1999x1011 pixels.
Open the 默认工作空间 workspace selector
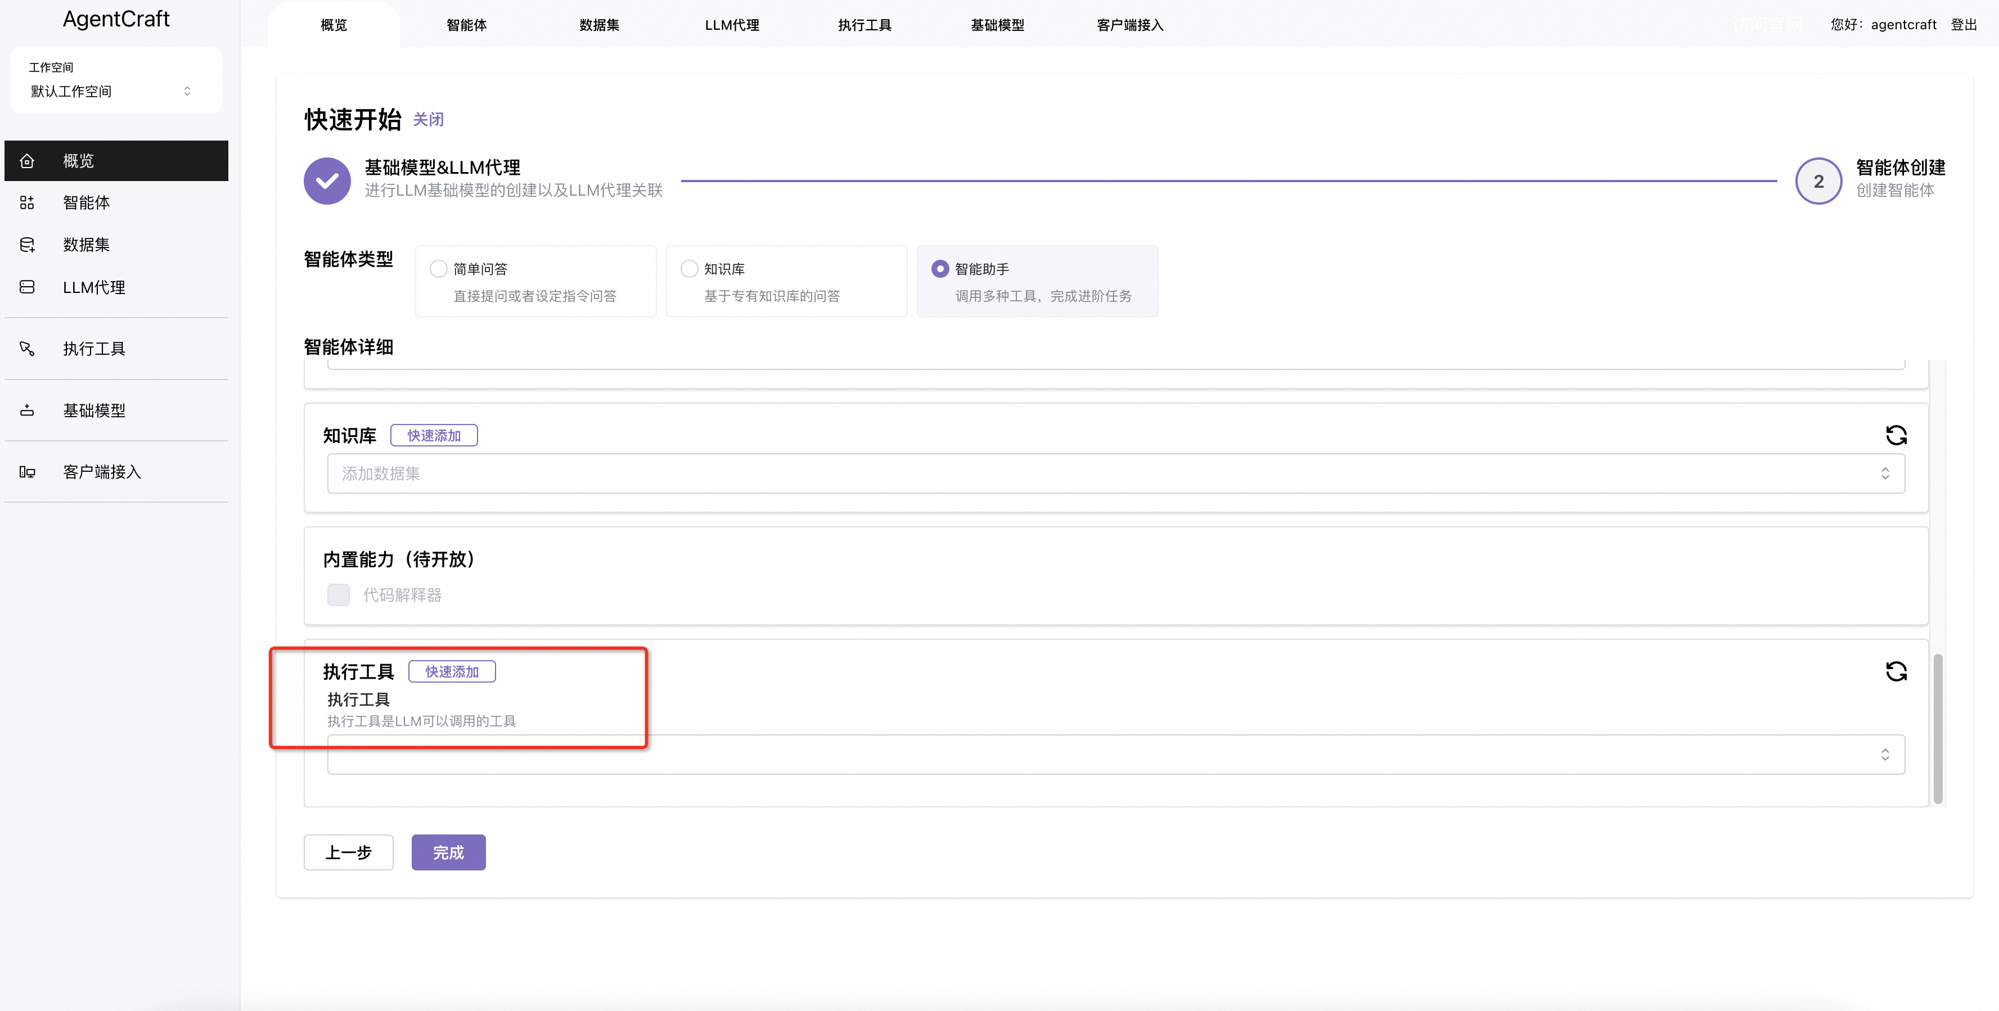111,92
